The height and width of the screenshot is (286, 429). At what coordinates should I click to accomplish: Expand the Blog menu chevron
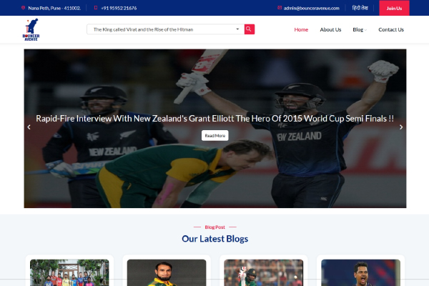[x=365, y=30]
